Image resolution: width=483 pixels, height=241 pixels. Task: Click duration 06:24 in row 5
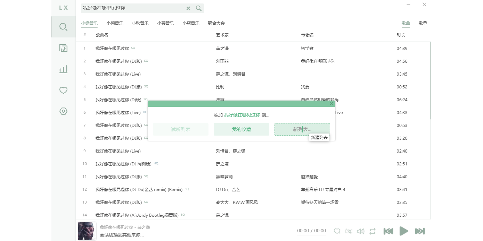[402, 100]
